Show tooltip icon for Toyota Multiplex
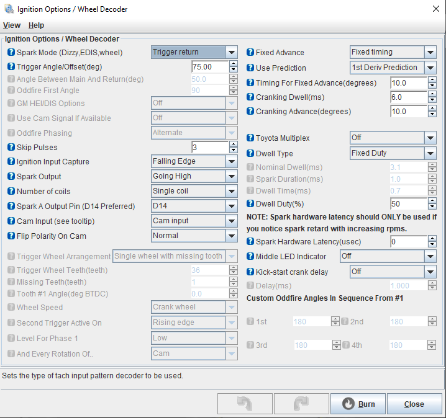446x418 pixels. (x=250, y=138)
